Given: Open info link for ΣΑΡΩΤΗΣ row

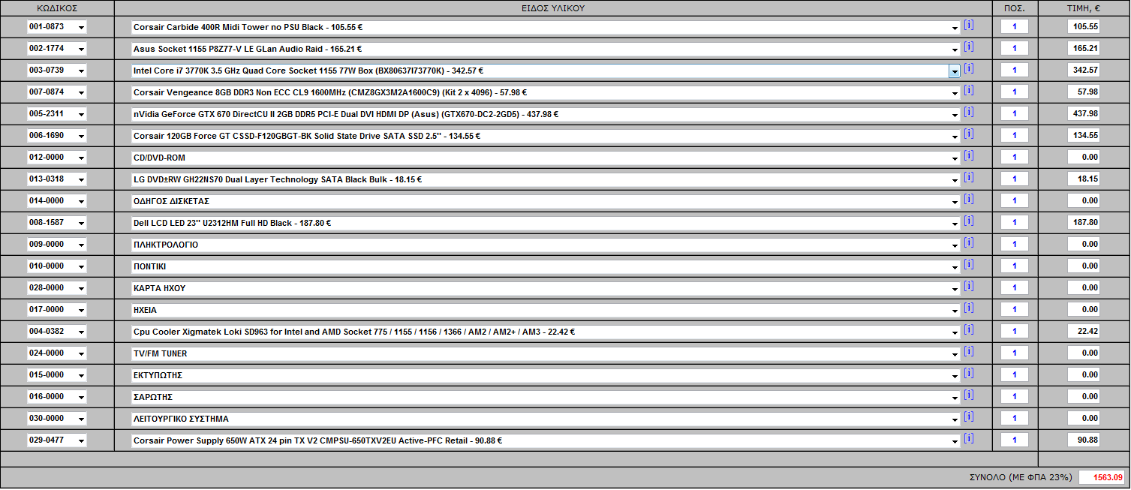Looking at the screenshot, I should [969, 395].
